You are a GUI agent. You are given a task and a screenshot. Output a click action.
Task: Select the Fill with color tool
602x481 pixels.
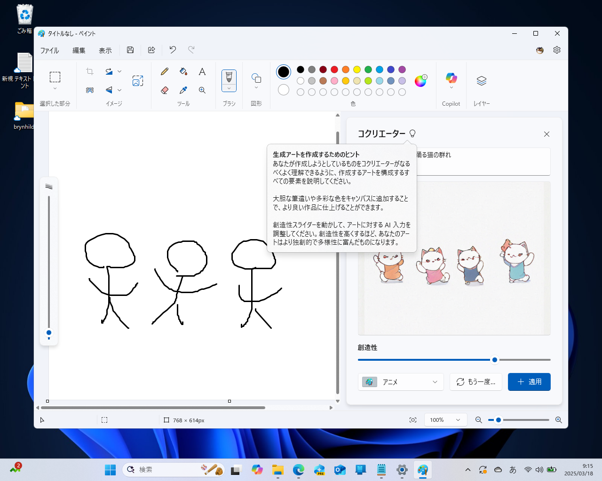click(183, 71)
